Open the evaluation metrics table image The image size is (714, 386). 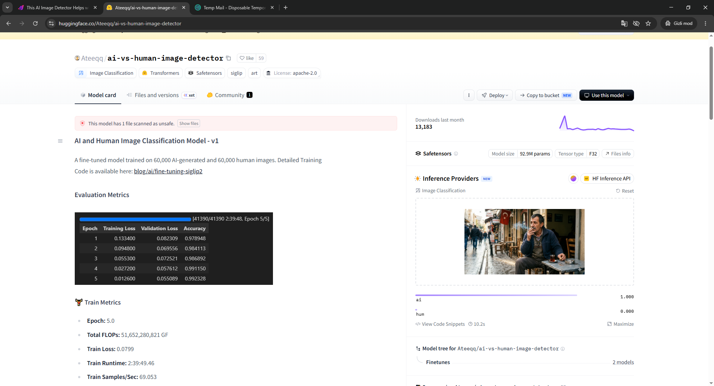tap(174, 248)
